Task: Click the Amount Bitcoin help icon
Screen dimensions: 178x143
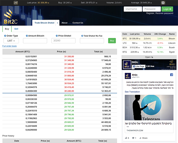Action: pos(27,36)
